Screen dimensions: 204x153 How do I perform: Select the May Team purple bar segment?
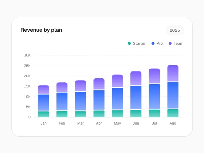(x=117, y=81)
